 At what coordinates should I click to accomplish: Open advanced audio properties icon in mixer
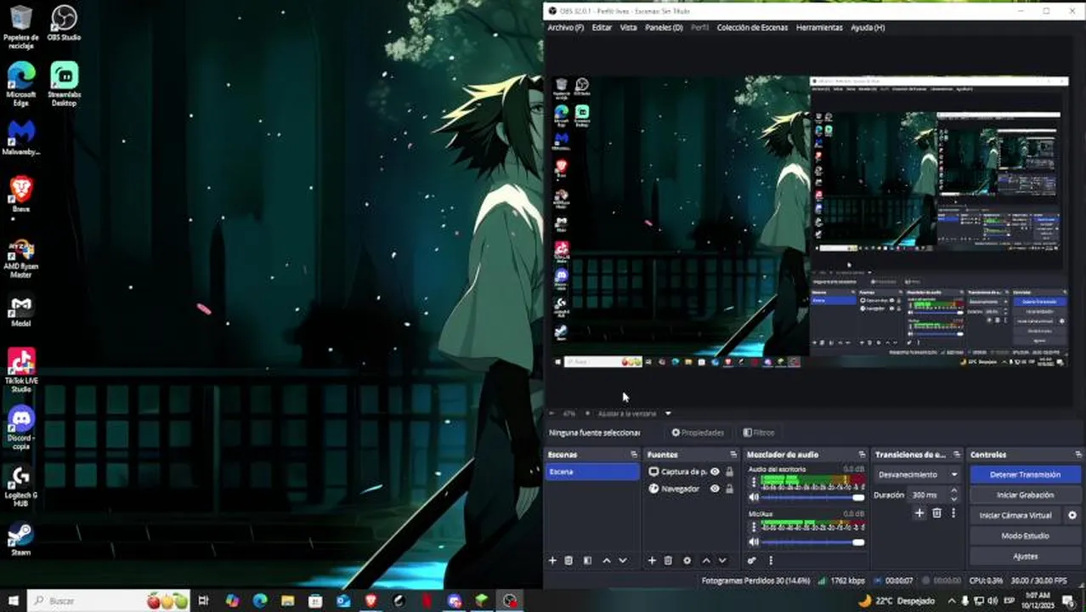(752, 560)
